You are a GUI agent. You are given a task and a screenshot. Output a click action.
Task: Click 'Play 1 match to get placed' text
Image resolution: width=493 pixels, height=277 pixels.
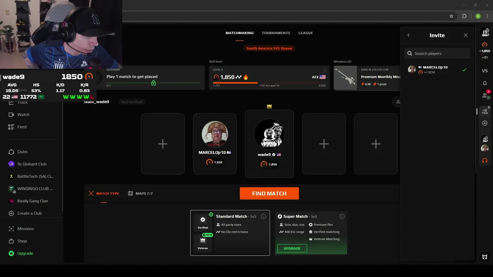click(x=132, y=77)
